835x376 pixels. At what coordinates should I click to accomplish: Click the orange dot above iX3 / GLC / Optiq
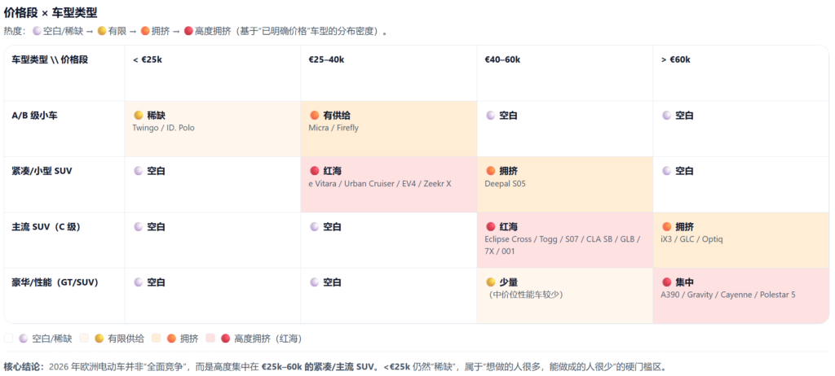667,226
